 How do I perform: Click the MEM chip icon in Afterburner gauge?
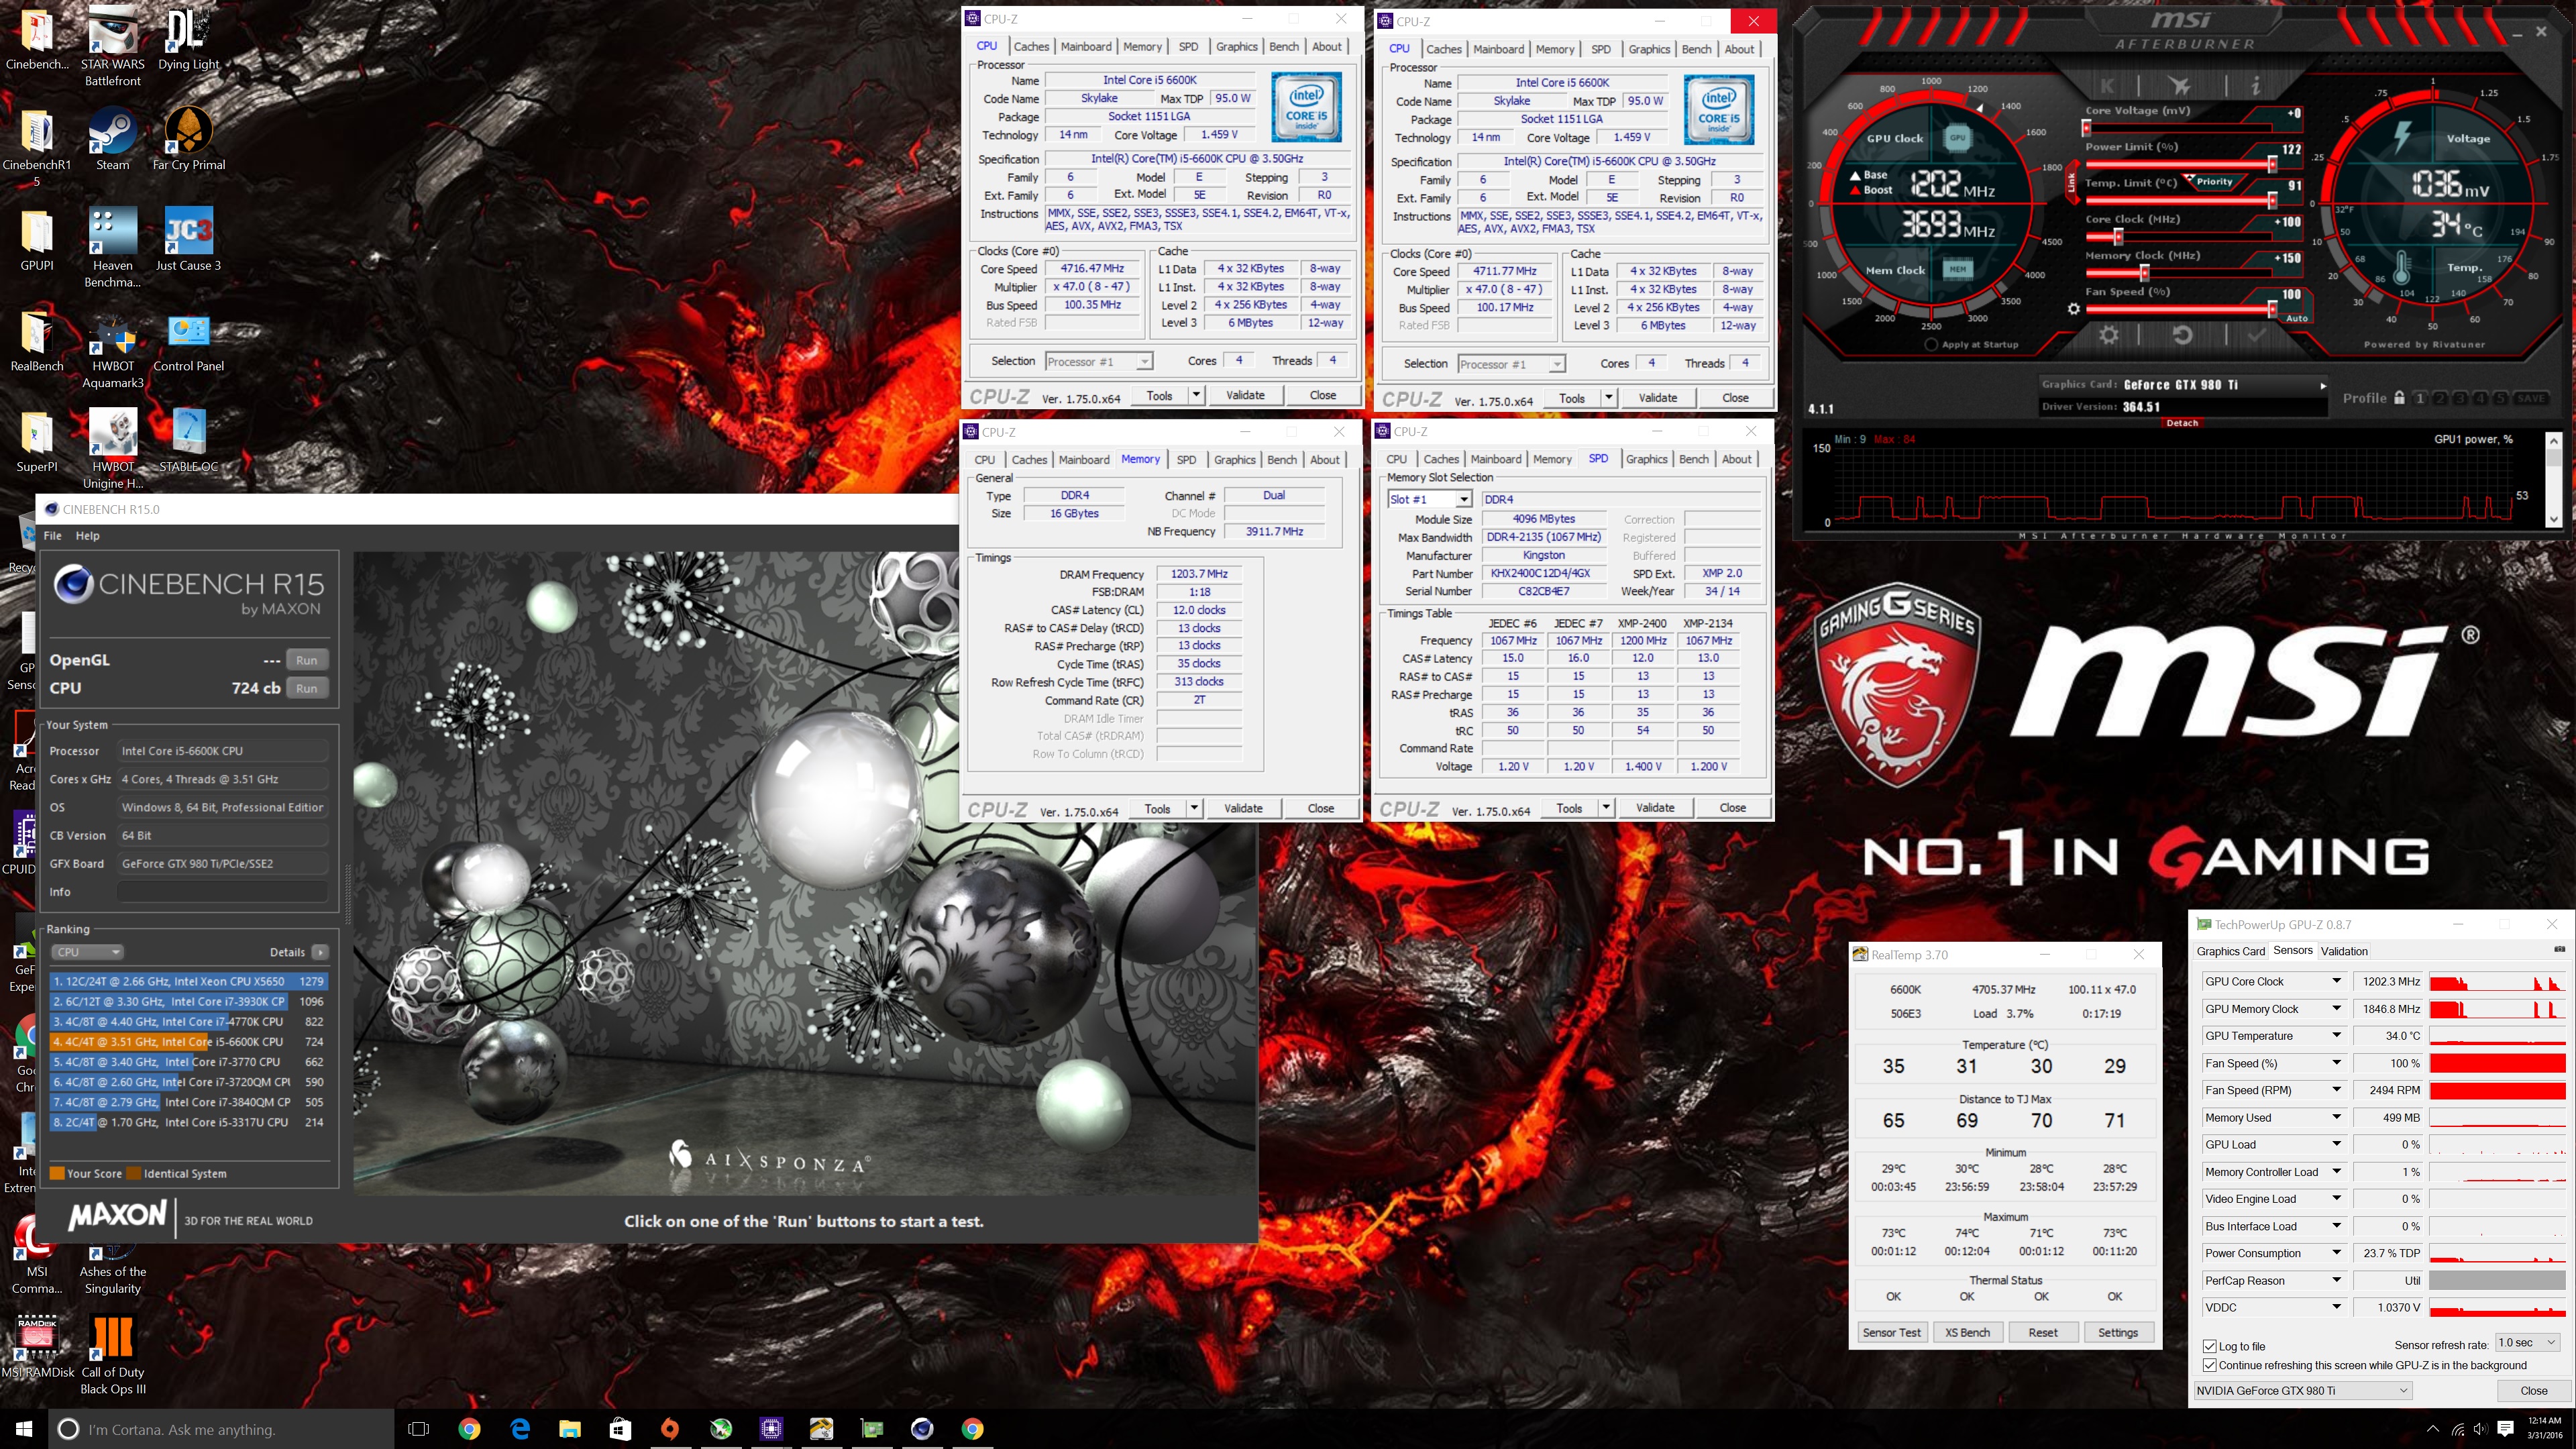pos(1957,268)
